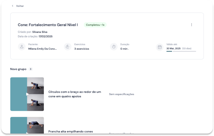
Task: Select patient name Milena Emily Da Conc...
Action: point(43,49)
